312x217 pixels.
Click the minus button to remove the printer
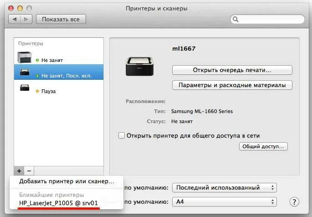point(29,171)
